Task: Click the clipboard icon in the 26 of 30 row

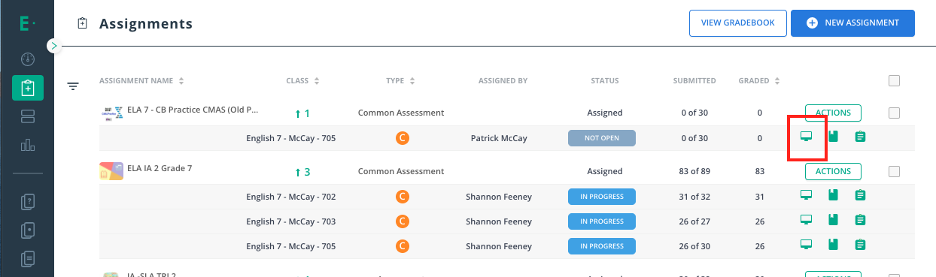Action: pyautogui.click(x=860, y=245)
